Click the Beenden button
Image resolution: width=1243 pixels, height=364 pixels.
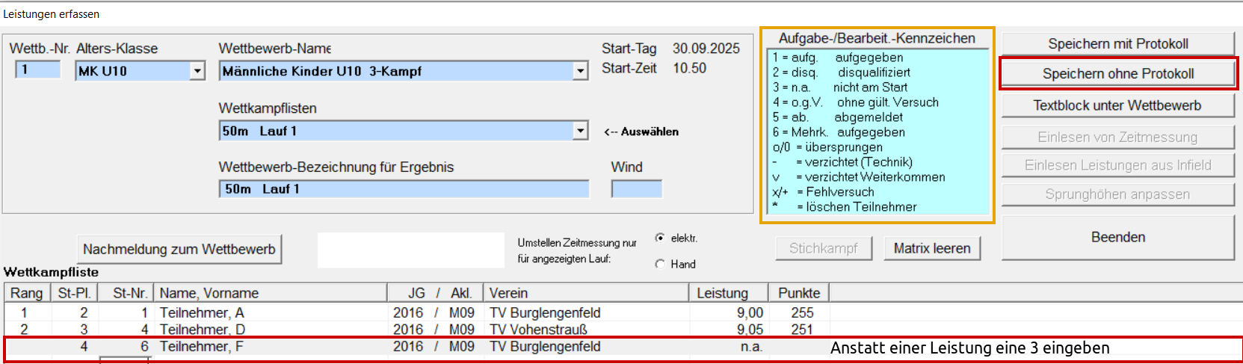(x=1117, y=238)
